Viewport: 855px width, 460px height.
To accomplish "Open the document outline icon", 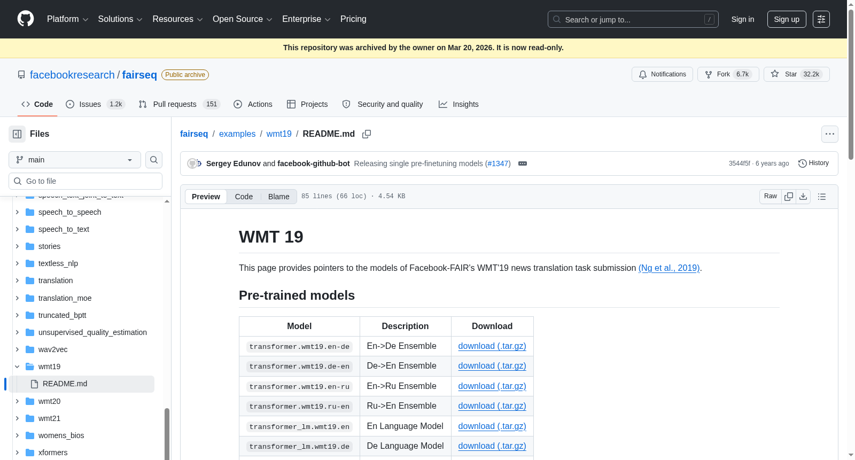I will click(822, 197).
